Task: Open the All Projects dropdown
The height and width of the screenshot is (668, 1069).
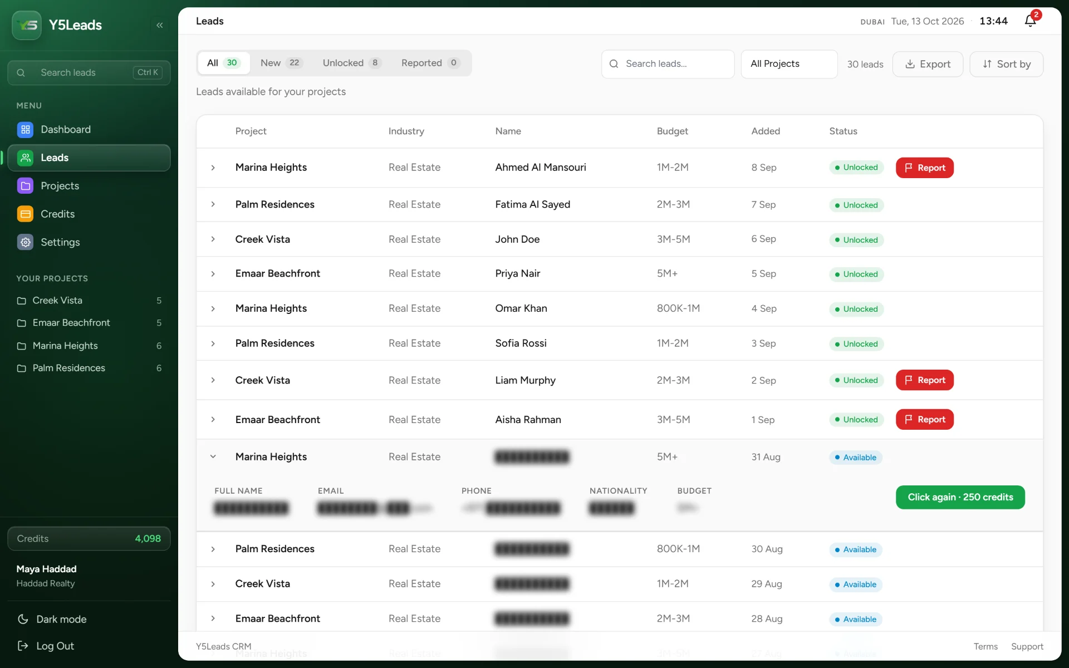Action: coord(789,64)
